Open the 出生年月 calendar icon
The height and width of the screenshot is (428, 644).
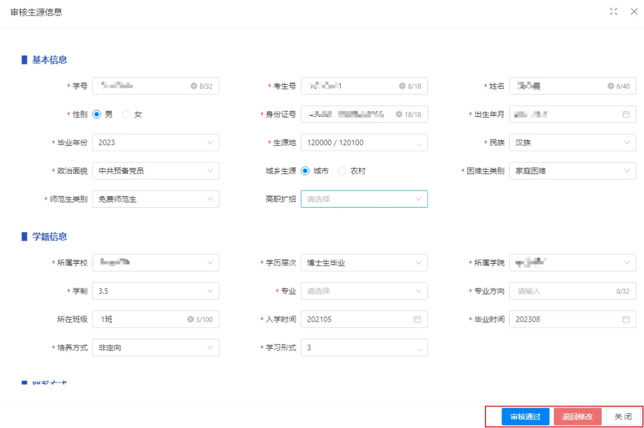(x=626, y=115)
